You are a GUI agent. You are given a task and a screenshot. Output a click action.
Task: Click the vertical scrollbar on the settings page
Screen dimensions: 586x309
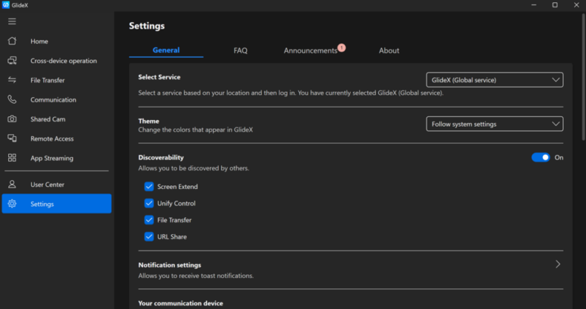(583, 77)
